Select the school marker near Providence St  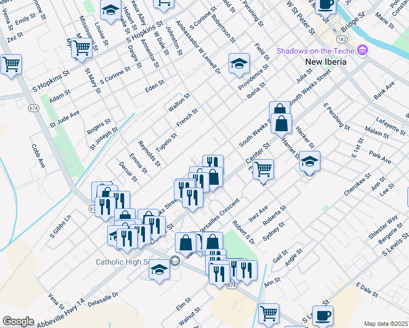(239, 64)
